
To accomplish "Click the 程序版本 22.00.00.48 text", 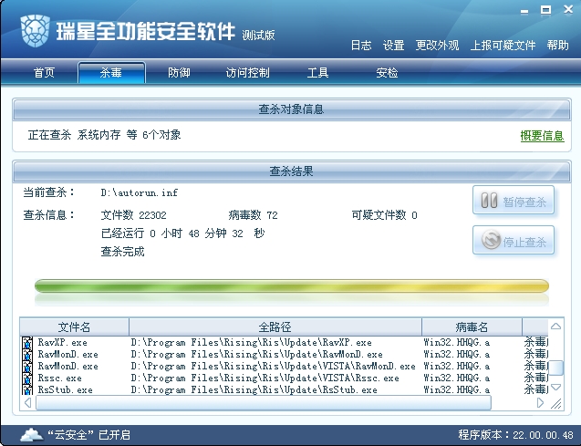I will [x=516, y=434].
